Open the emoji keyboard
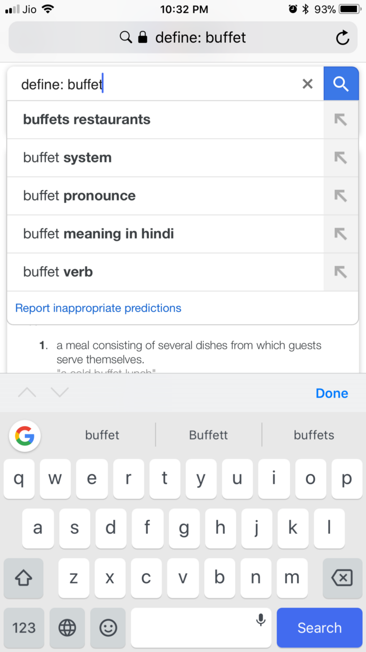 (108, 627)
